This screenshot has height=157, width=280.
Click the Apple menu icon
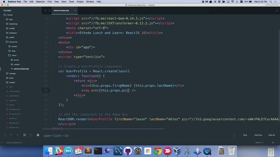point(4,2)
